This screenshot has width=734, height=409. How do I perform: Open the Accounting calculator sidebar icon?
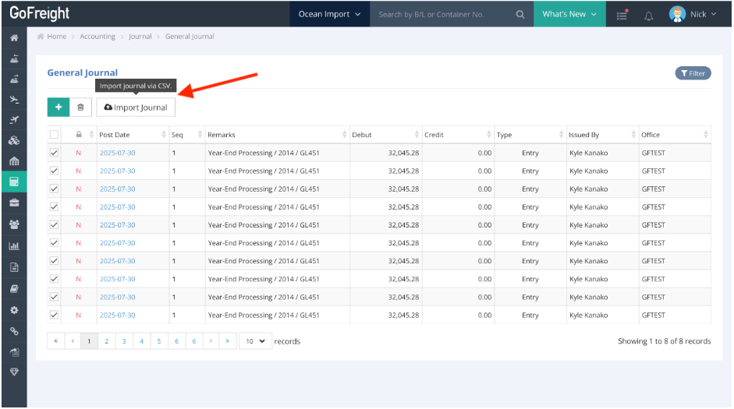(x=13, y=182)
